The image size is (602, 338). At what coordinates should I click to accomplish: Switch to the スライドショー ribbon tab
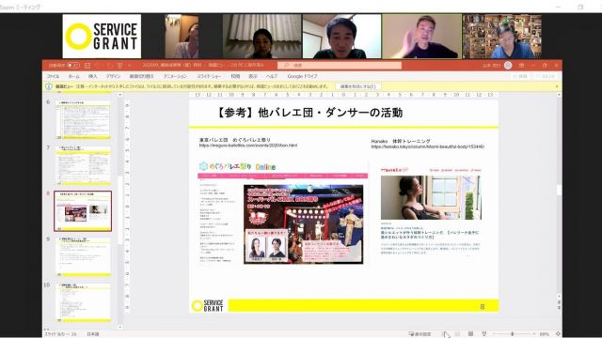[x=209, y=76]
